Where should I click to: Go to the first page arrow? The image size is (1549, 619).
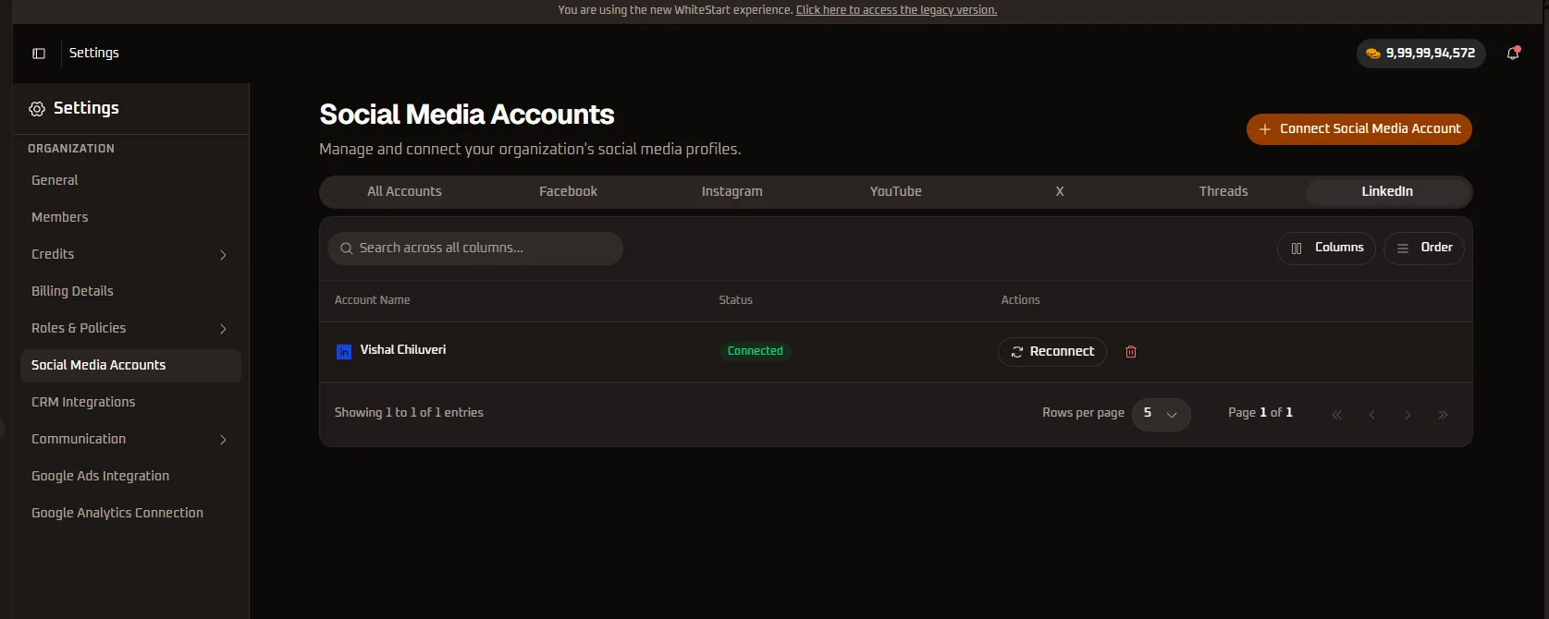pos(1336,415)
